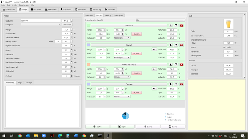Add a hop with the + Hopfen button

coord(97,127)
